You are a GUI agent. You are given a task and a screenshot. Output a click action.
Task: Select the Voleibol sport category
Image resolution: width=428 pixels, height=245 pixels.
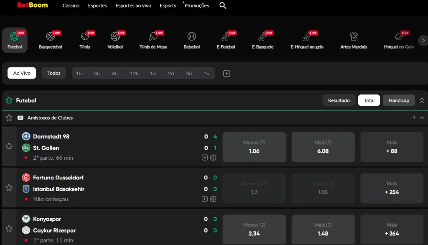pos(115,40)
